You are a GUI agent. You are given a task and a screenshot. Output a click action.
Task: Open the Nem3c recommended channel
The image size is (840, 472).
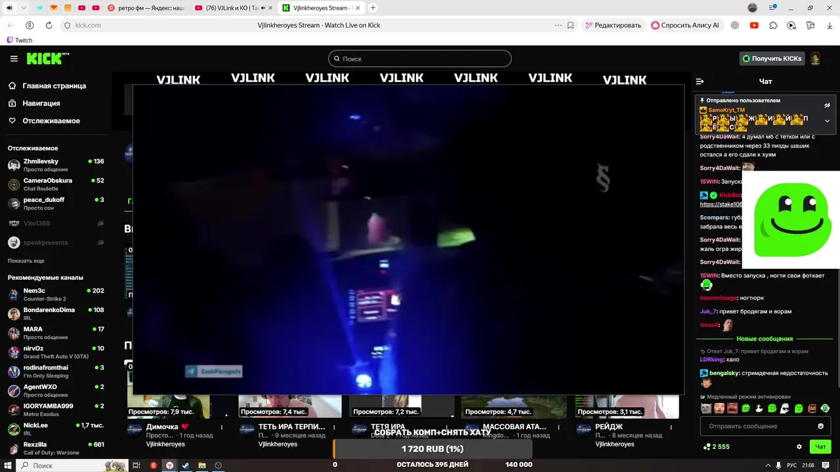coord(56,294)
